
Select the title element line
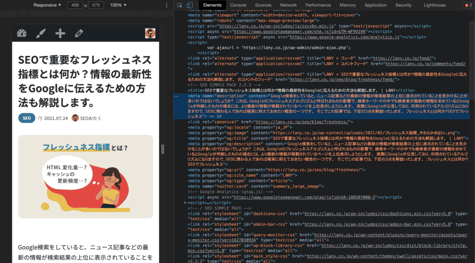pos(301,90)
